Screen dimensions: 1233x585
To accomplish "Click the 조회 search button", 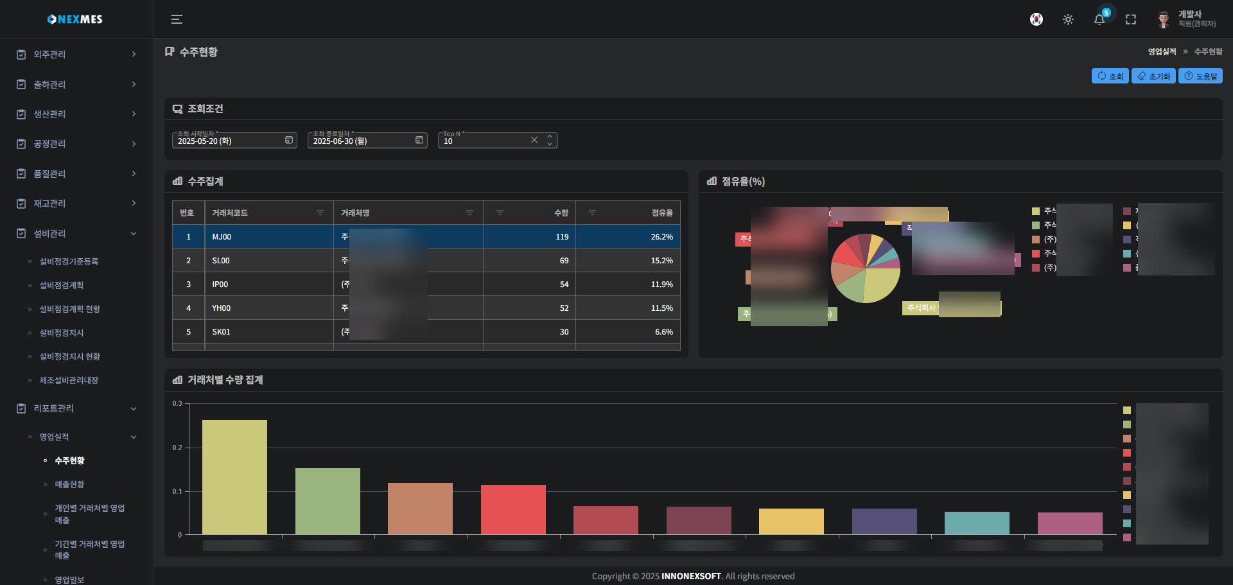I will click(1110, 76).
